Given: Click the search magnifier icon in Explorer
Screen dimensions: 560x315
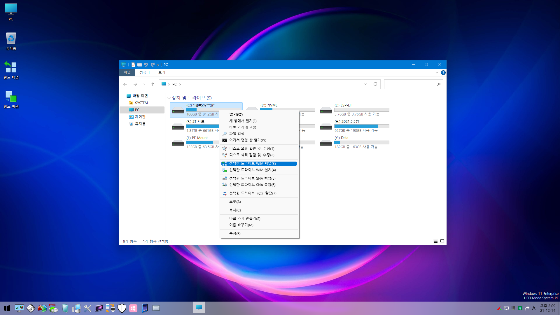Looking at the screenshot, I should (x=439, y=84).
